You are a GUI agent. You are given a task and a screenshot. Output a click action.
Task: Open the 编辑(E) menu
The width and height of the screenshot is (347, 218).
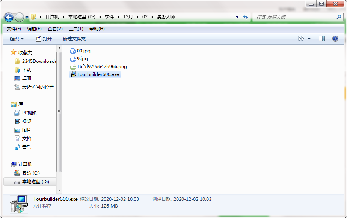coord(34,29)
